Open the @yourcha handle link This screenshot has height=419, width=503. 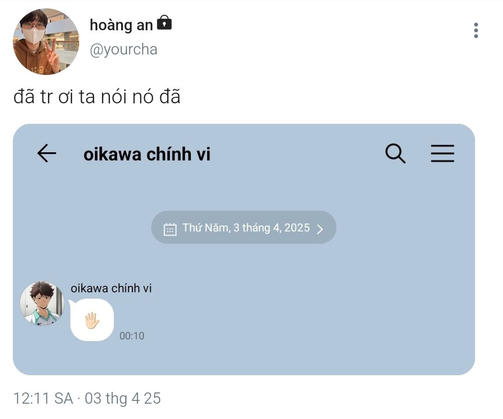(123, 49)
